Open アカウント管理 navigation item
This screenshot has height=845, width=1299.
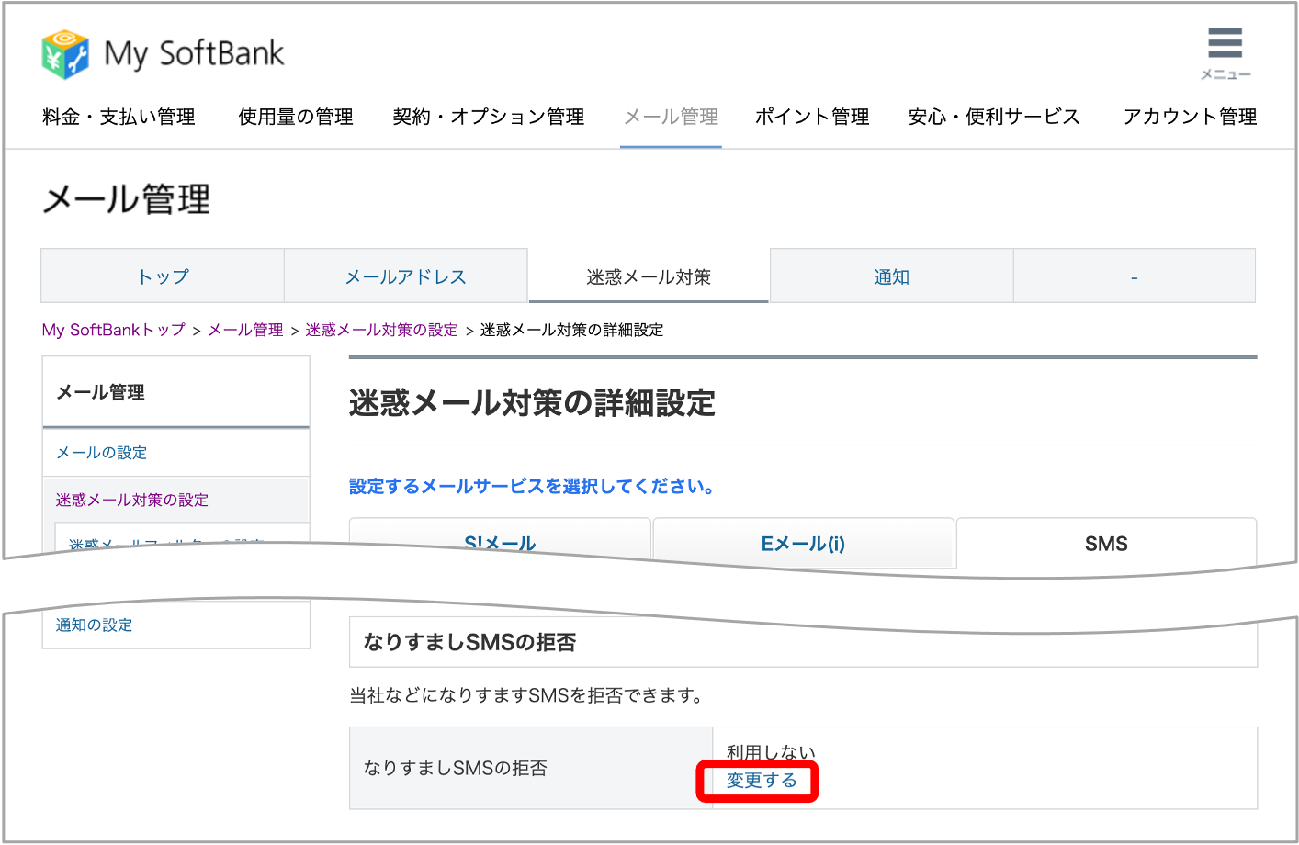click(1190, 117)
